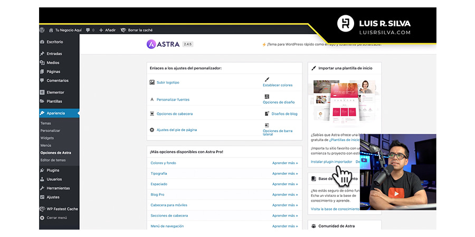Viewport: 475px width, 237px height.
Task: Click the WP Fastest Cache sidebar icon
Action: click(x=42, y=209)
